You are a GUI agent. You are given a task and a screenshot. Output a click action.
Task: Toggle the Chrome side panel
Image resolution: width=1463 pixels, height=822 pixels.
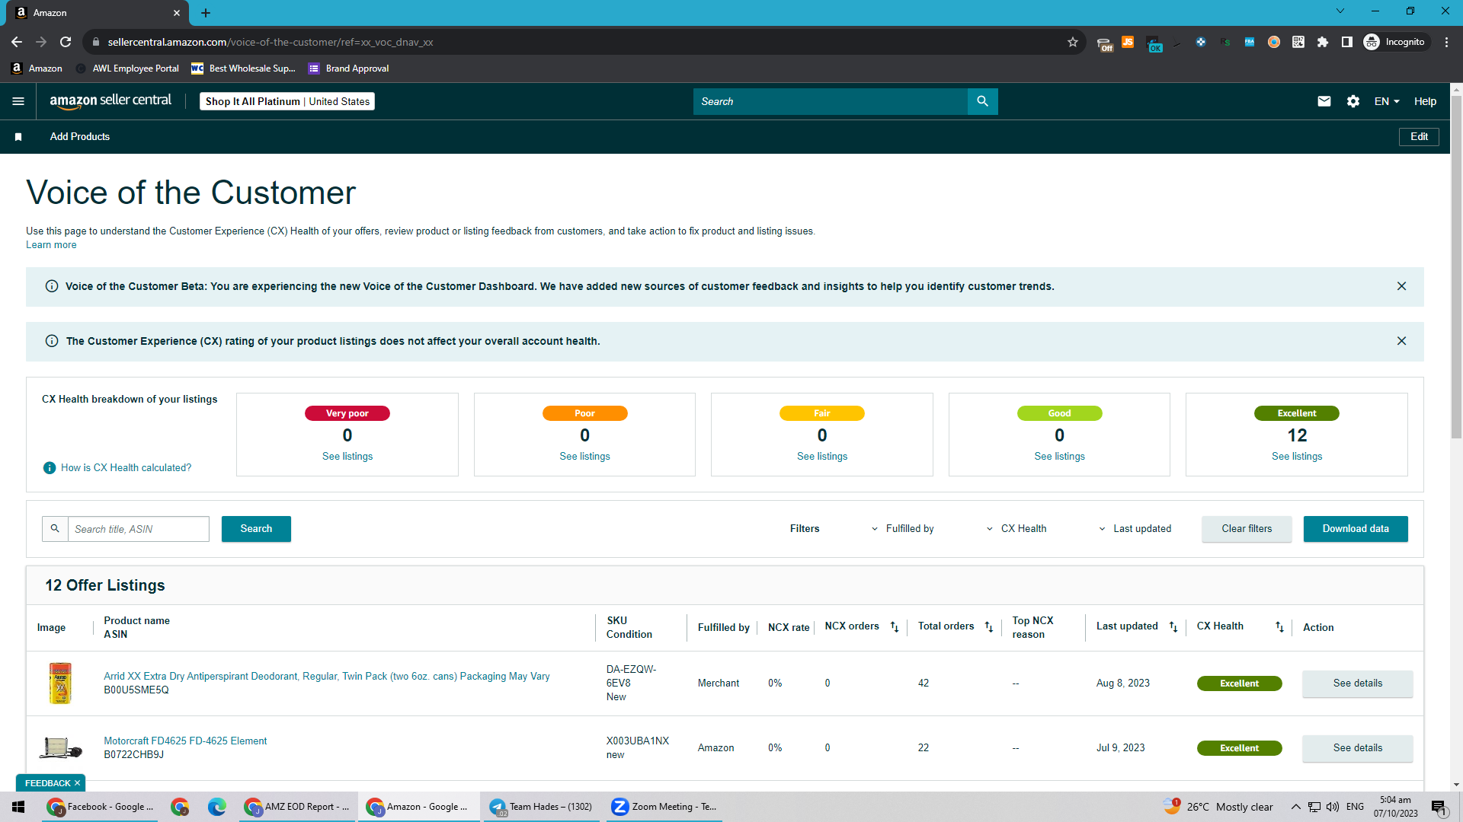(x=1347, y=42)
